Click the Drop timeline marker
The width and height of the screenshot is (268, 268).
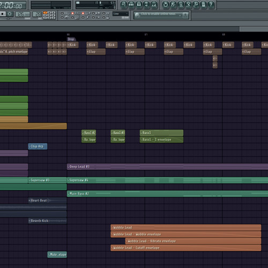pyautogui.click(x=71, y=39)
